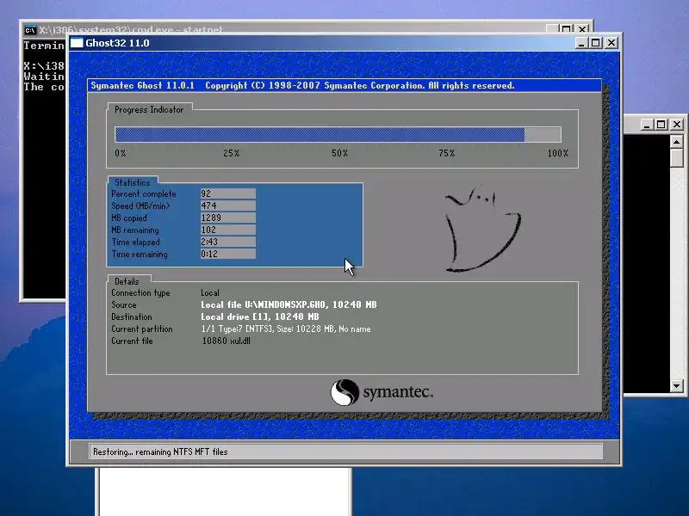Click the Speed value 474
The width and height of the screenshot is (689, 516).
tap(228, 206)
